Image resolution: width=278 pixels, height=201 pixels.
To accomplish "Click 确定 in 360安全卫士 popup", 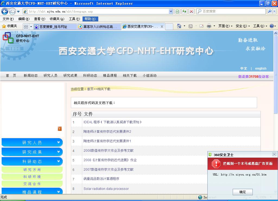I will pos(242,192).
